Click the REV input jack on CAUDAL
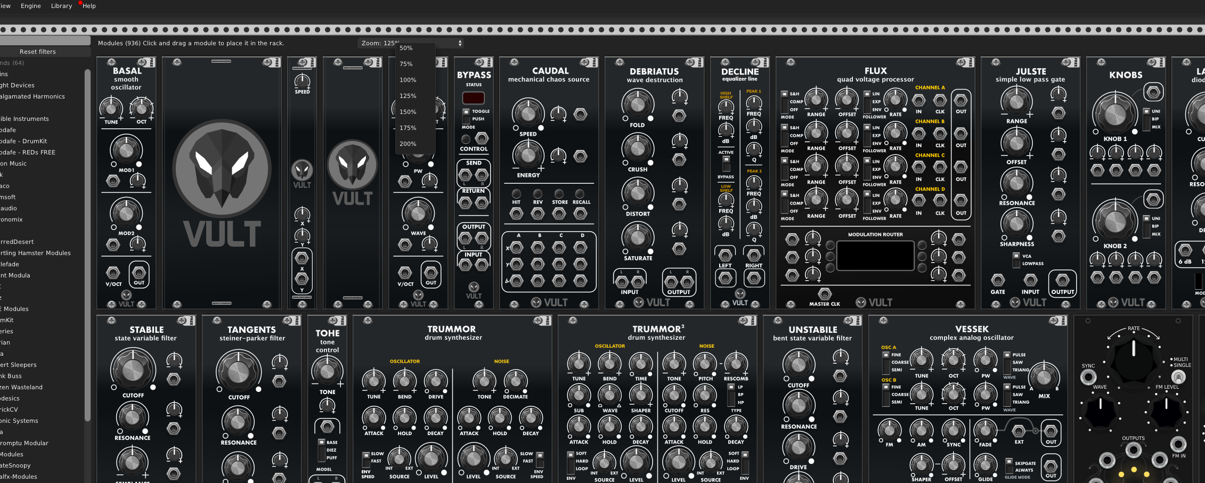The image size is (1205, 483). pyautogui.click(x=538, y=214)
